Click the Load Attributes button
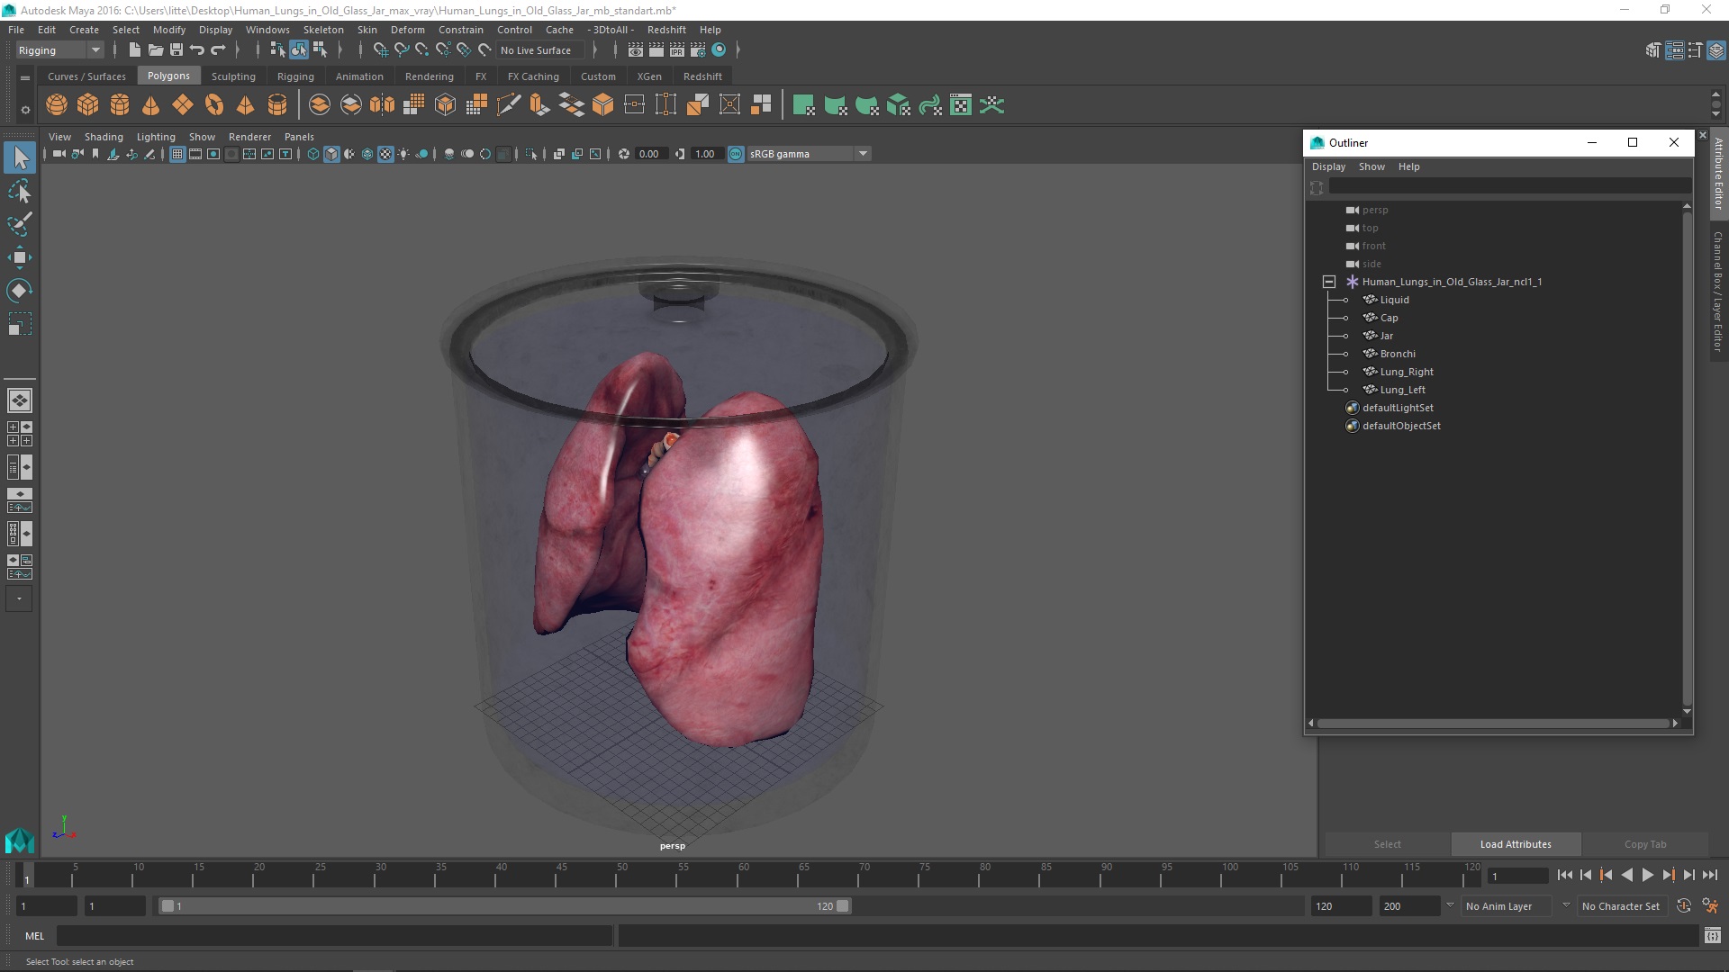Viewport: 1729px width, 972px height. (x=1516, y=844)
